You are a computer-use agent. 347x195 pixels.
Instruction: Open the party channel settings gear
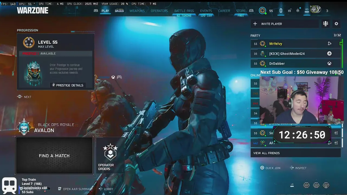[336, 24]
